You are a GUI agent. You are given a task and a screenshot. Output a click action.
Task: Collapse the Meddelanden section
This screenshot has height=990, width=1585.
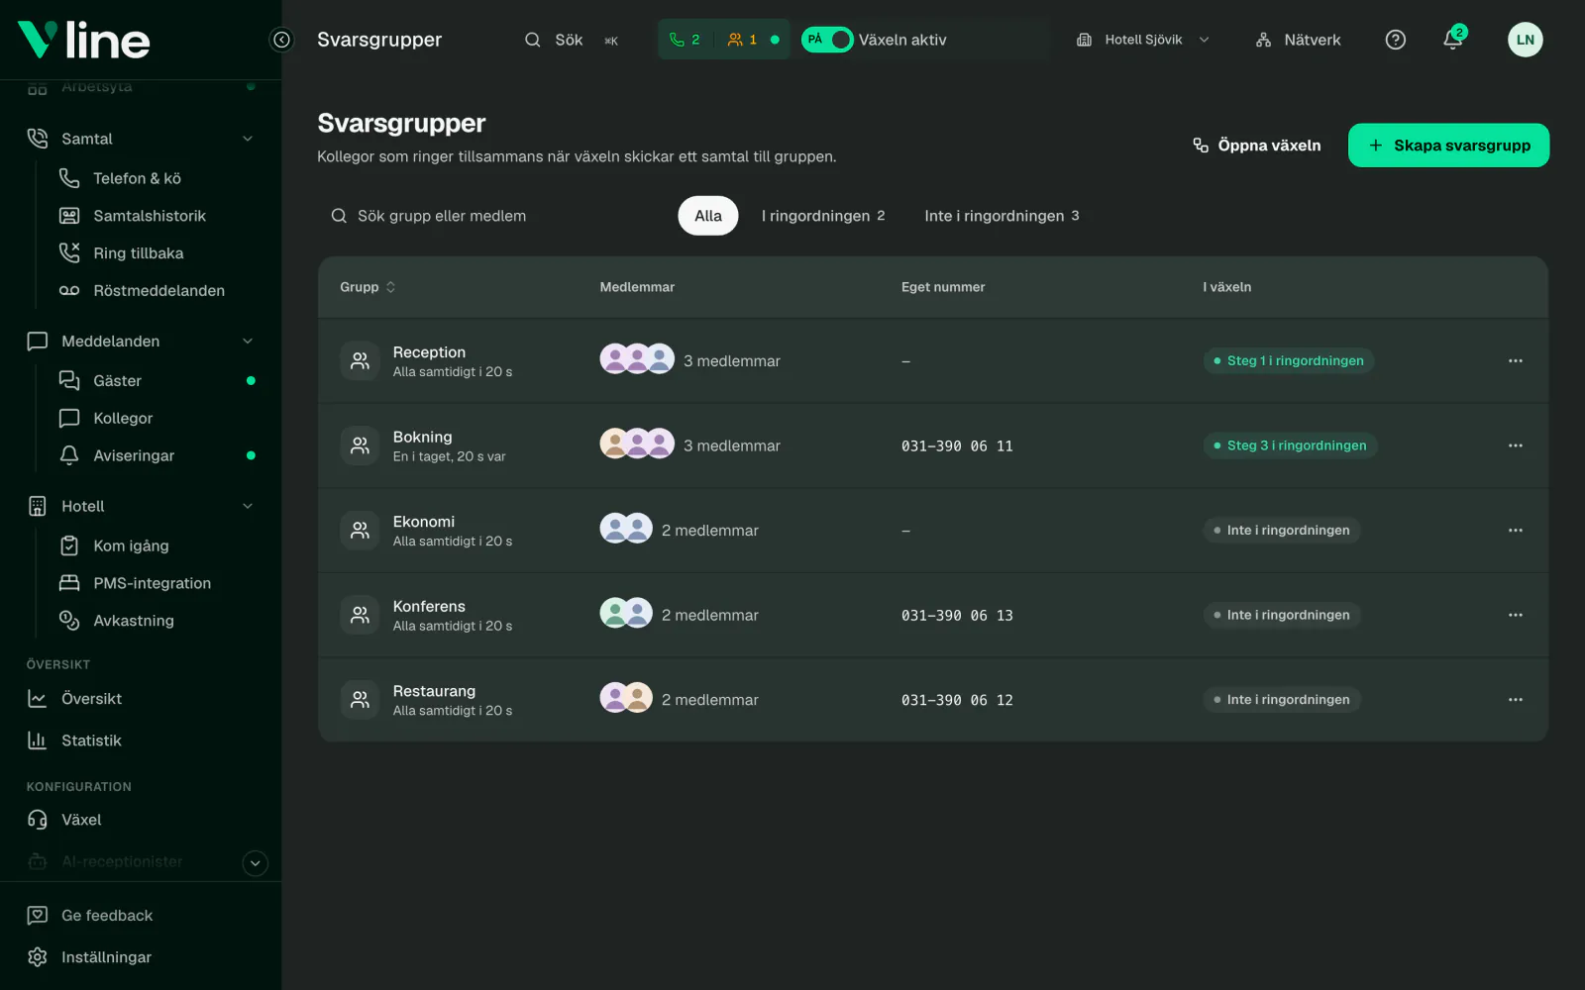248,342
